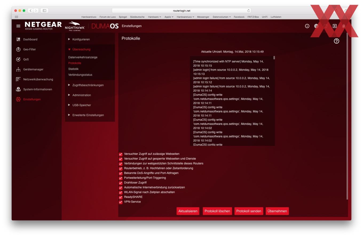This screenshot has height=237, width=363.
Task: Toggle WLAN-Signal nach Zeitplan abschalten checkbox
Action: tap(121, 192)
